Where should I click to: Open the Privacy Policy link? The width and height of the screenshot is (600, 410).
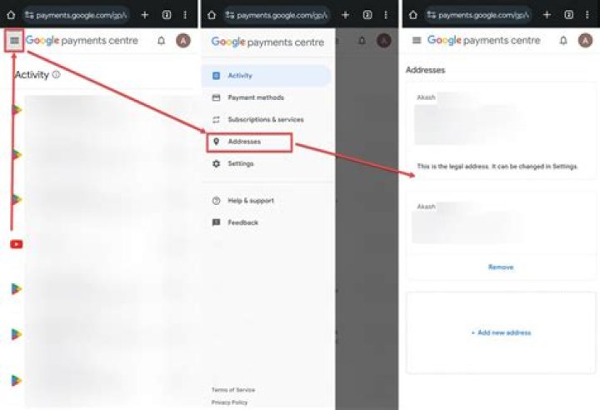click(228, 402)
